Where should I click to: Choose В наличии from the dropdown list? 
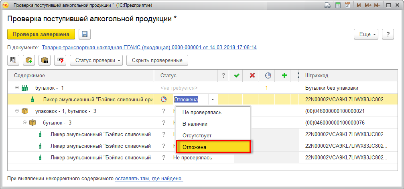(213, 124)
